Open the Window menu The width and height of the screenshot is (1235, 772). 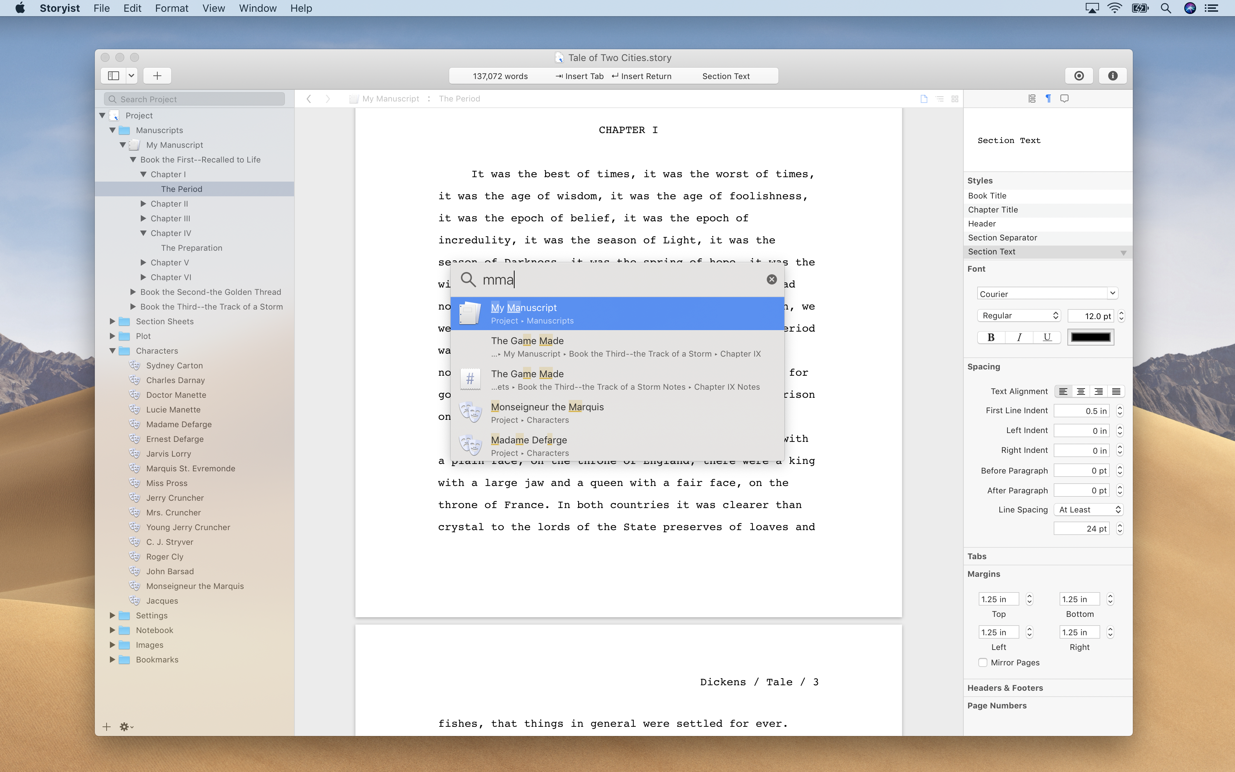tap(258, 8)
